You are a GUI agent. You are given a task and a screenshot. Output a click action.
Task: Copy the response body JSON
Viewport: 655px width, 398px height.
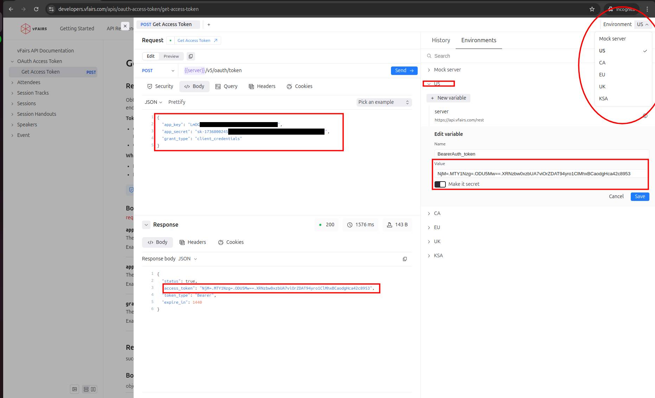405,259
